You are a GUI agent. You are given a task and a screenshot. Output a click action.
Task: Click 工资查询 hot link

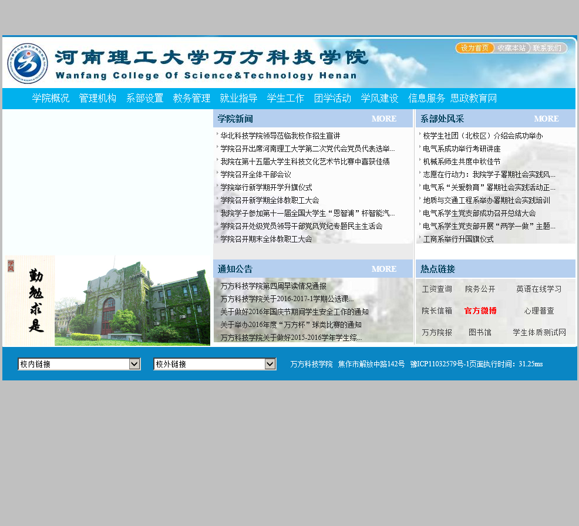pyautogui.click(x=437, y=289)
